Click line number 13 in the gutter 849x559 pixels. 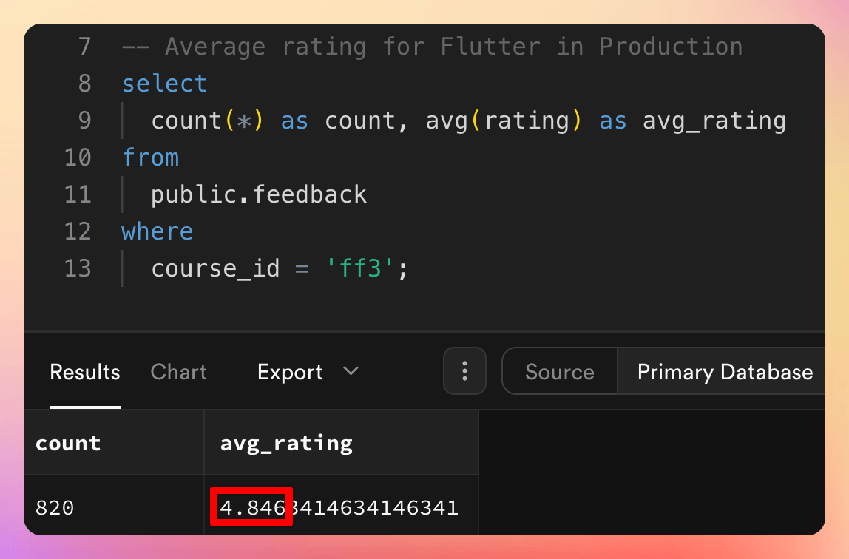tap(78, 268)
